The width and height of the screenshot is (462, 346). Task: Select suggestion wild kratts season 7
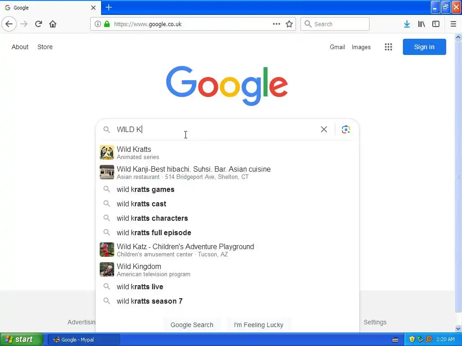click(x=227, y=301)
